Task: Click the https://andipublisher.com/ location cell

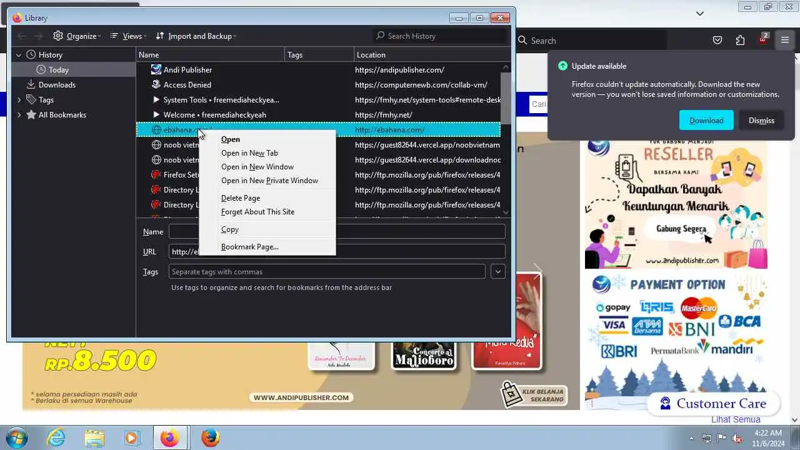Action: pos(400,70)
